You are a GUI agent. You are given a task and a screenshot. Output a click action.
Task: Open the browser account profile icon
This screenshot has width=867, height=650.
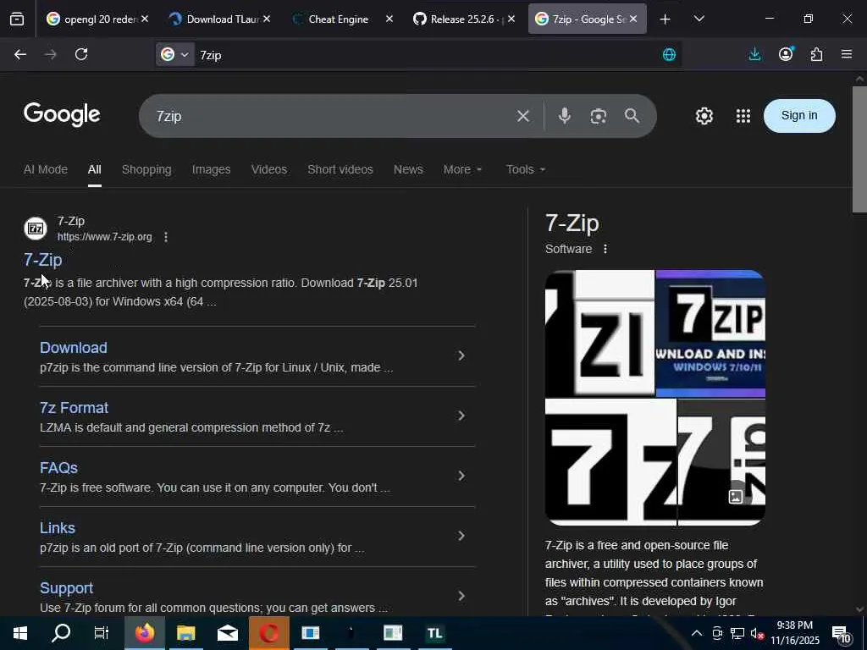pyautogui.click(x=786, y=53)
